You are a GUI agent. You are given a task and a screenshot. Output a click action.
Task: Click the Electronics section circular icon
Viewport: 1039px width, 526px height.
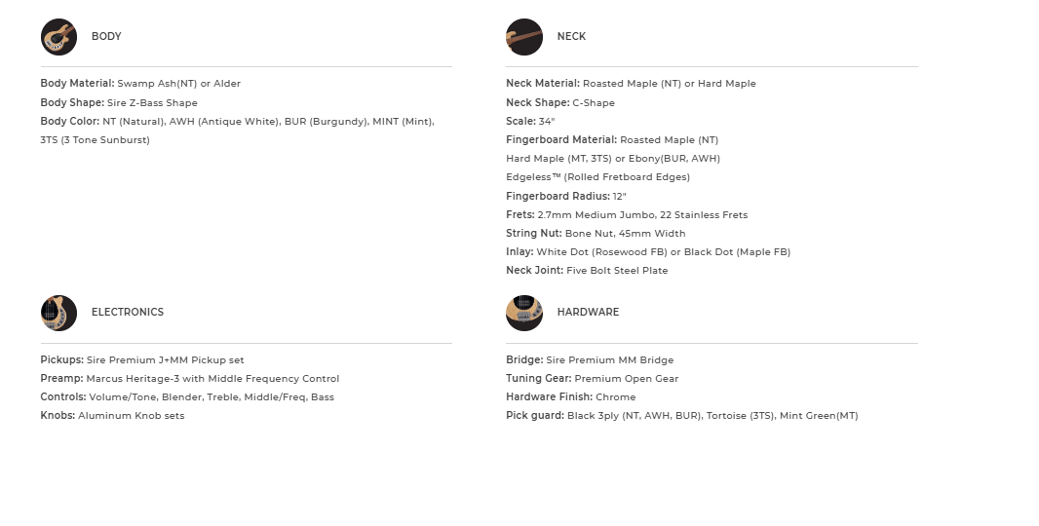(58, 313)
